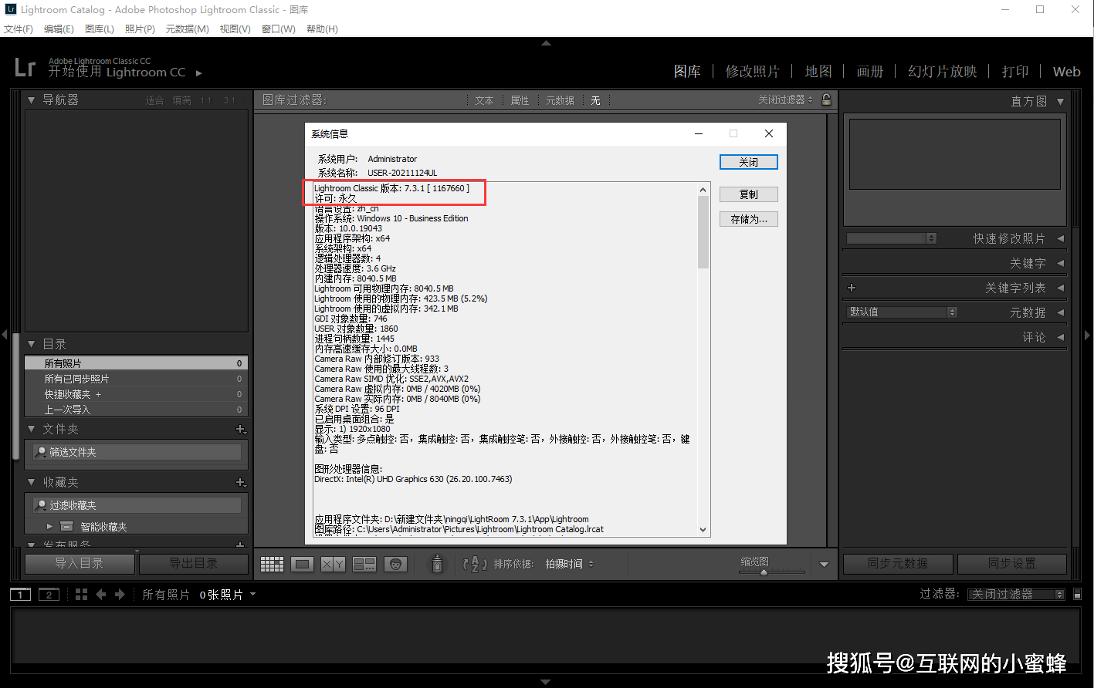1094x688 pixels.
Task: Toggle A-Z sort direction
Action: [475, 564]
